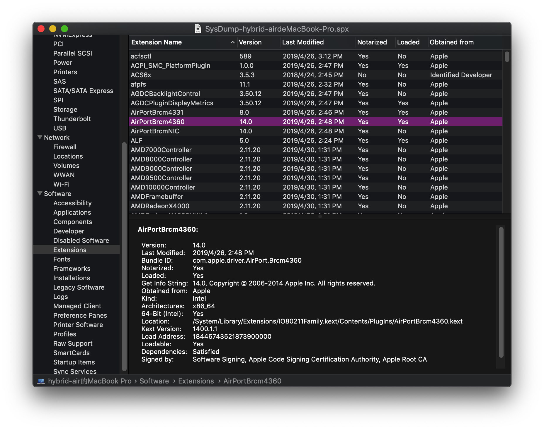Image resolution: width=544 pixels, height=430 pixels.
Task: Select the AMDFramebuffer extension row
Action: point(315,197)
